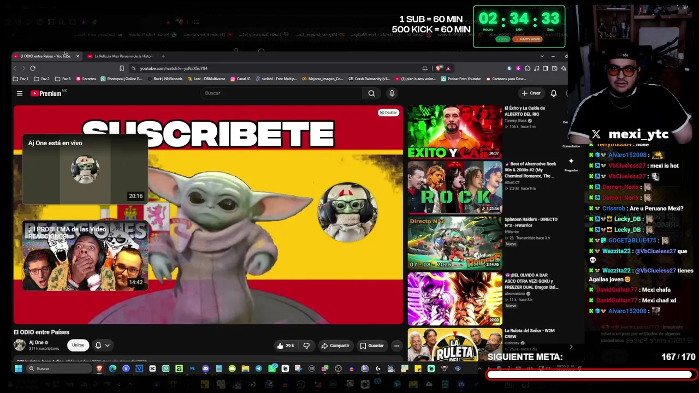Open the Windows Start menu

(18, 368)
